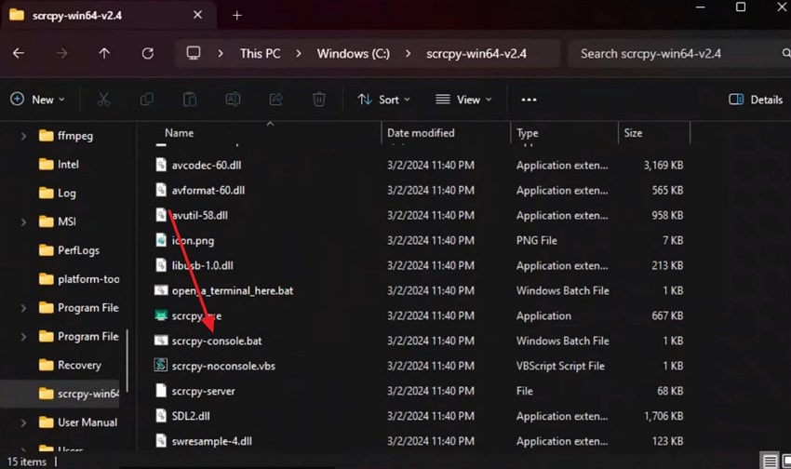791x469 pixels.
Task: Open the See more three-dots menu
Action: tap(529, 100)
